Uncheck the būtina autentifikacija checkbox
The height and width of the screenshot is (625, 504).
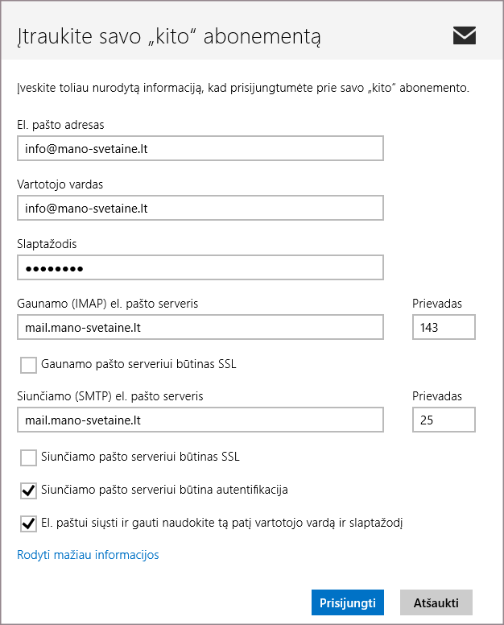29,490
